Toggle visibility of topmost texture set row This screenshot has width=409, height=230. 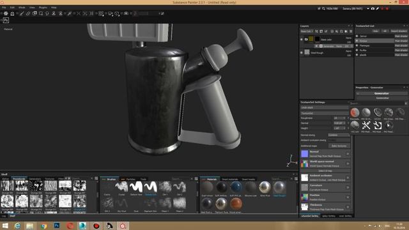[357, 36]
